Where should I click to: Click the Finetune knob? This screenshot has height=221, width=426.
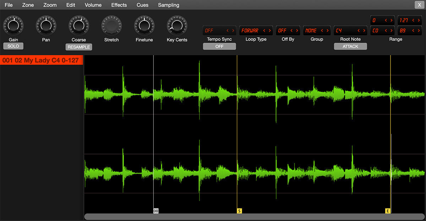coord(144,25)
